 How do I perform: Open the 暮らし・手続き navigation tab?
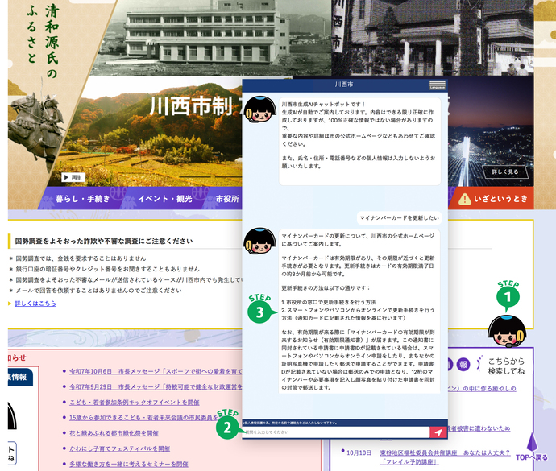pyautogui.click(x=82, y=199)
